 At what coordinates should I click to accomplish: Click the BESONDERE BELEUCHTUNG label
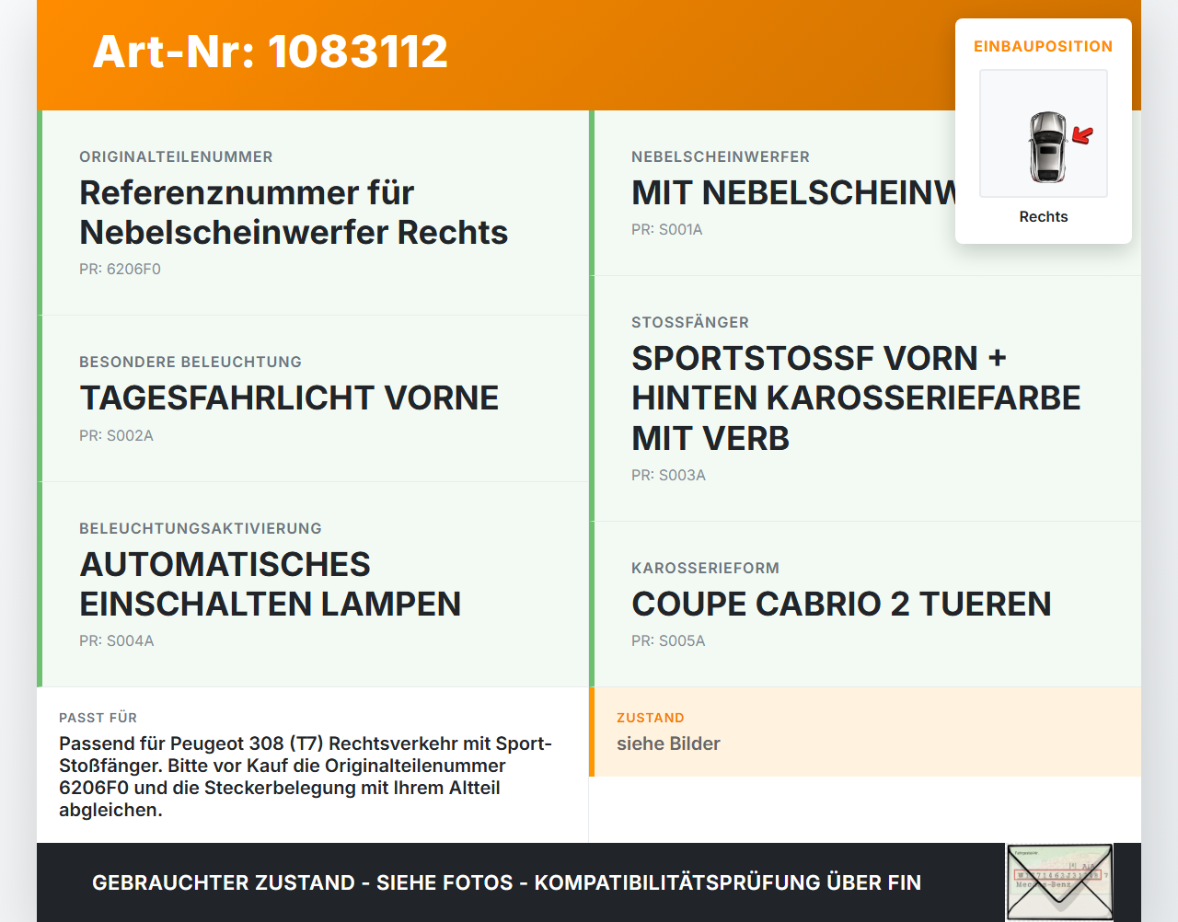tap(191, 363)
